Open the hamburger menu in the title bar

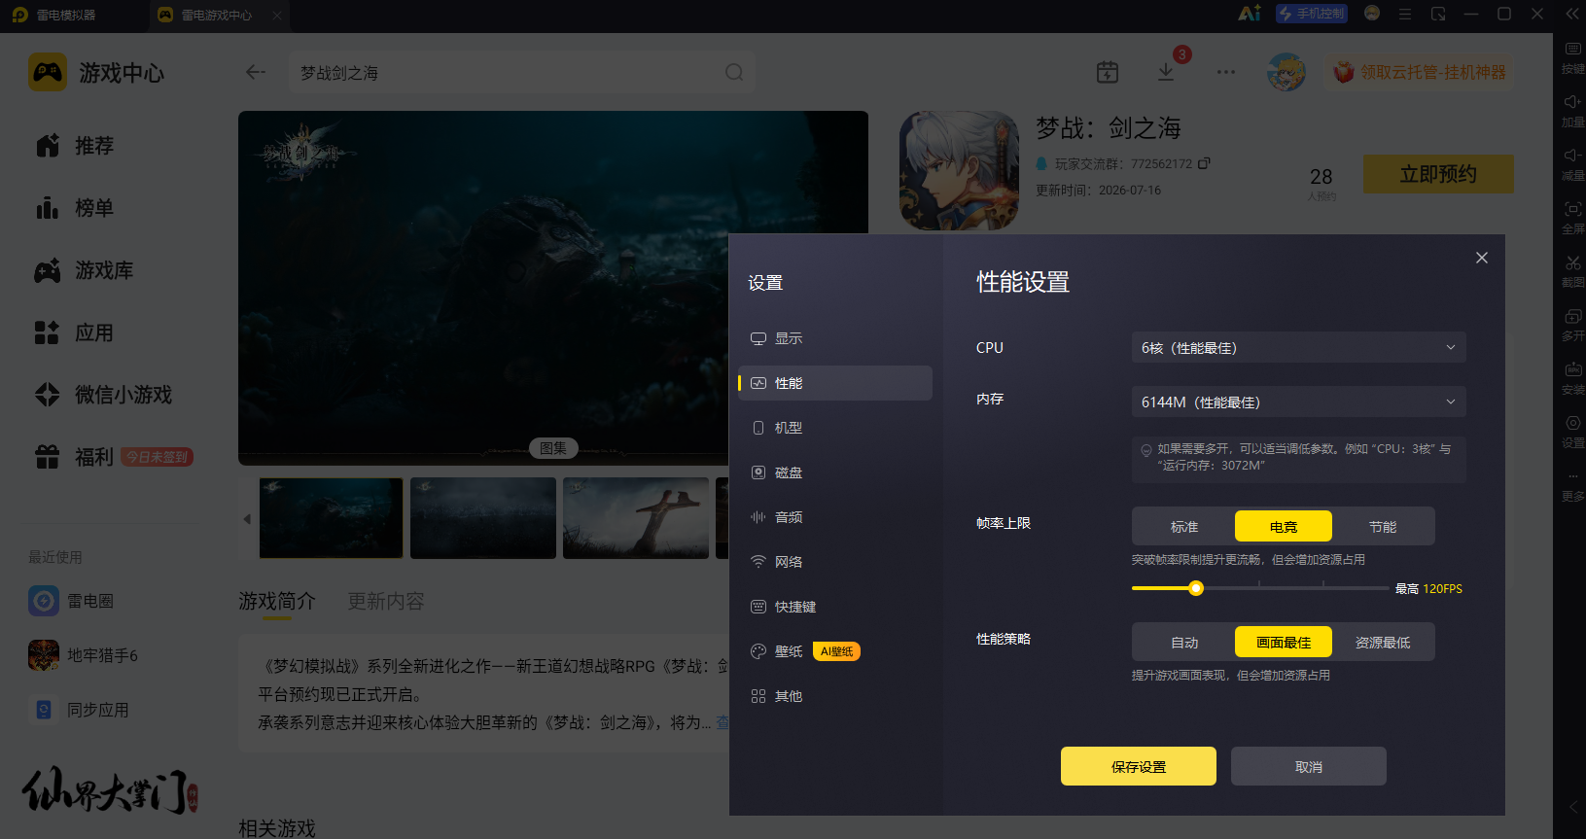1405,14
